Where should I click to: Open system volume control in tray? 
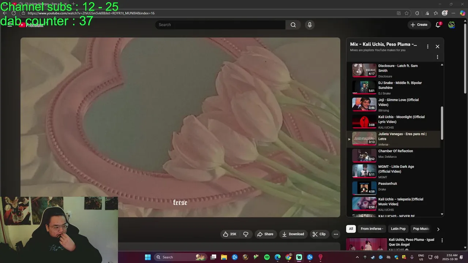[x=436, y=257]
